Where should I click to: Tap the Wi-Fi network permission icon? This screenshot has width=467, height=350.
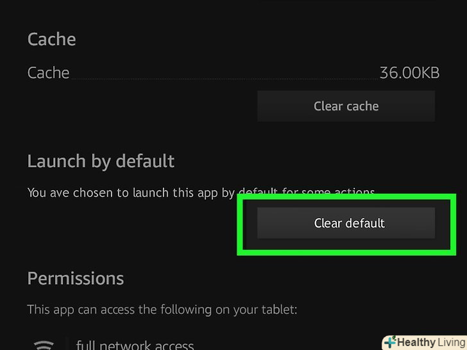tap(44, 345)
